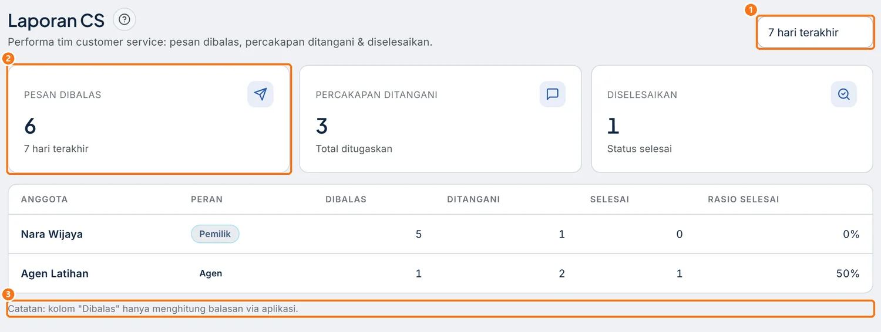Click the Dibalas column header

(346, 199)
